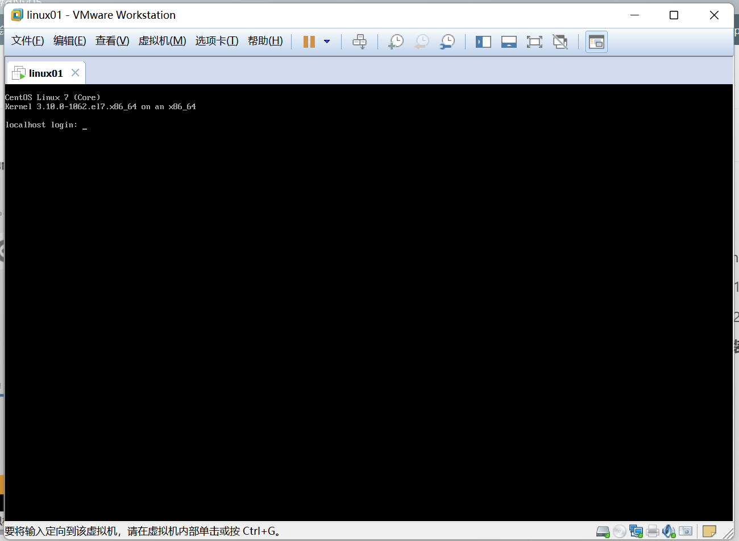
Task: Select the linux01 tab
Action: tap(46, 73)
